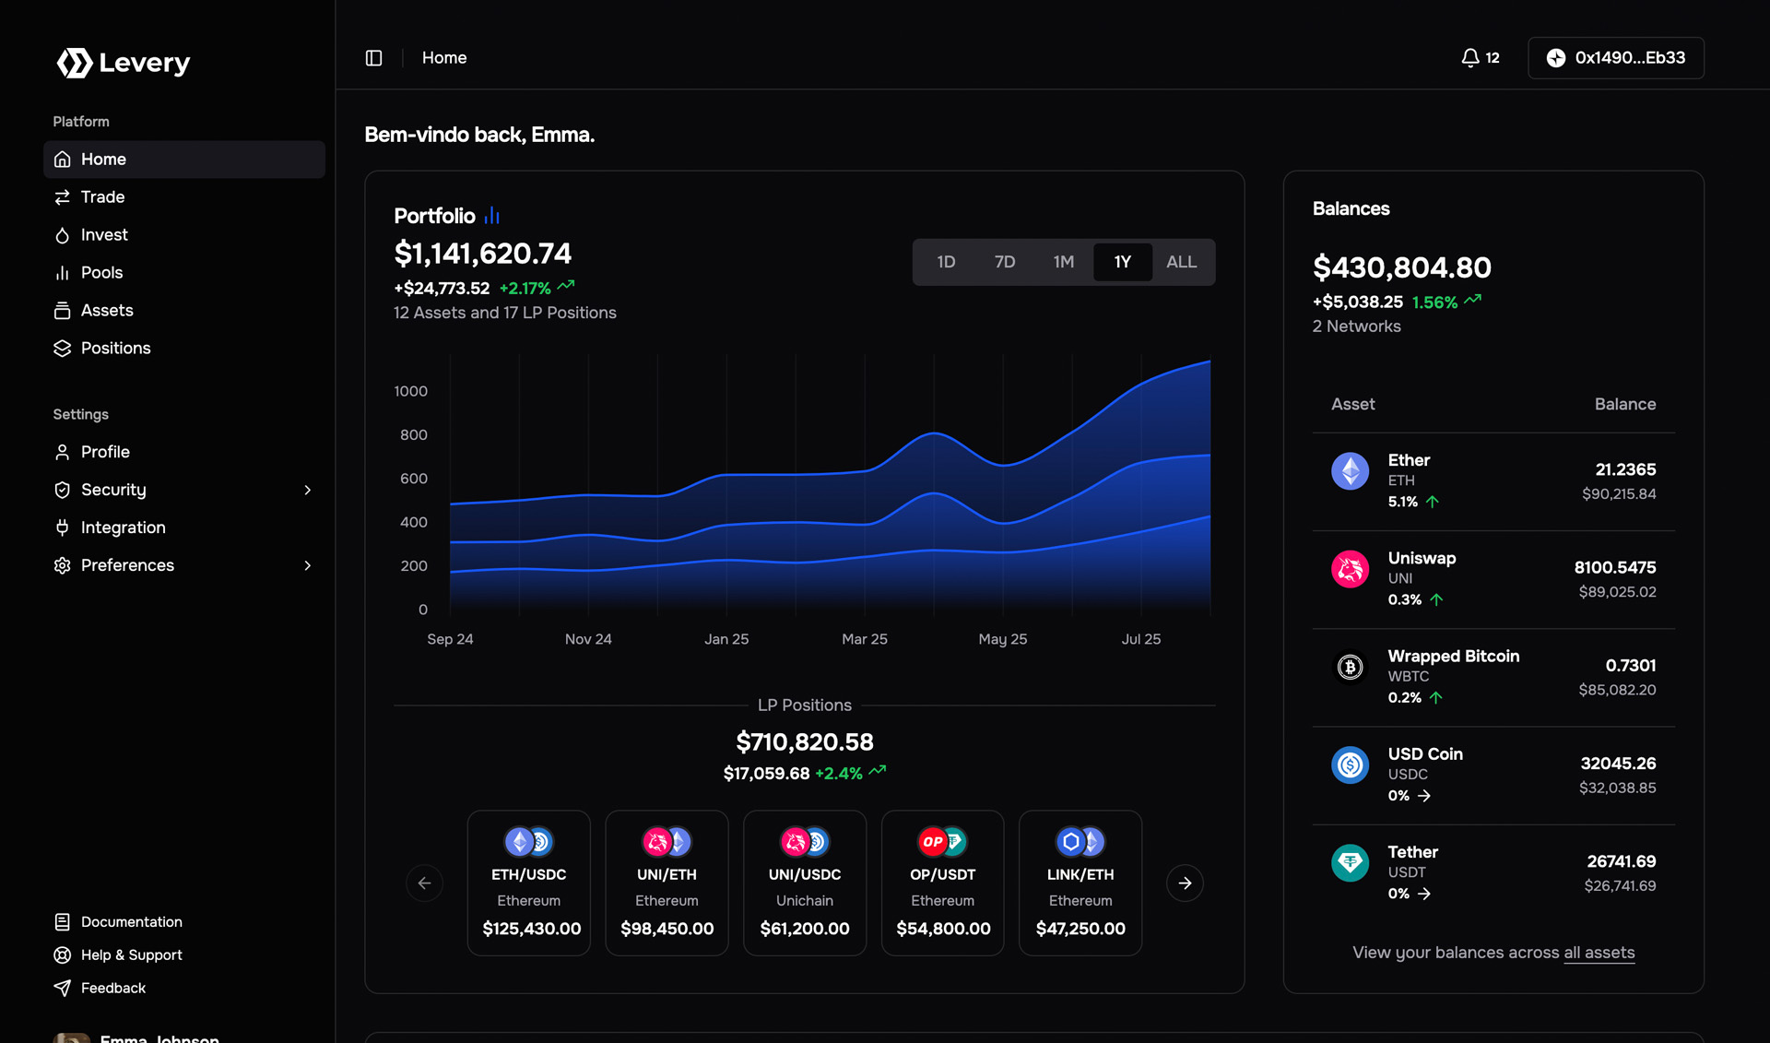Screen dimensions: 1770x1043
Task: Open the Assets page
Action: [107, 310]
